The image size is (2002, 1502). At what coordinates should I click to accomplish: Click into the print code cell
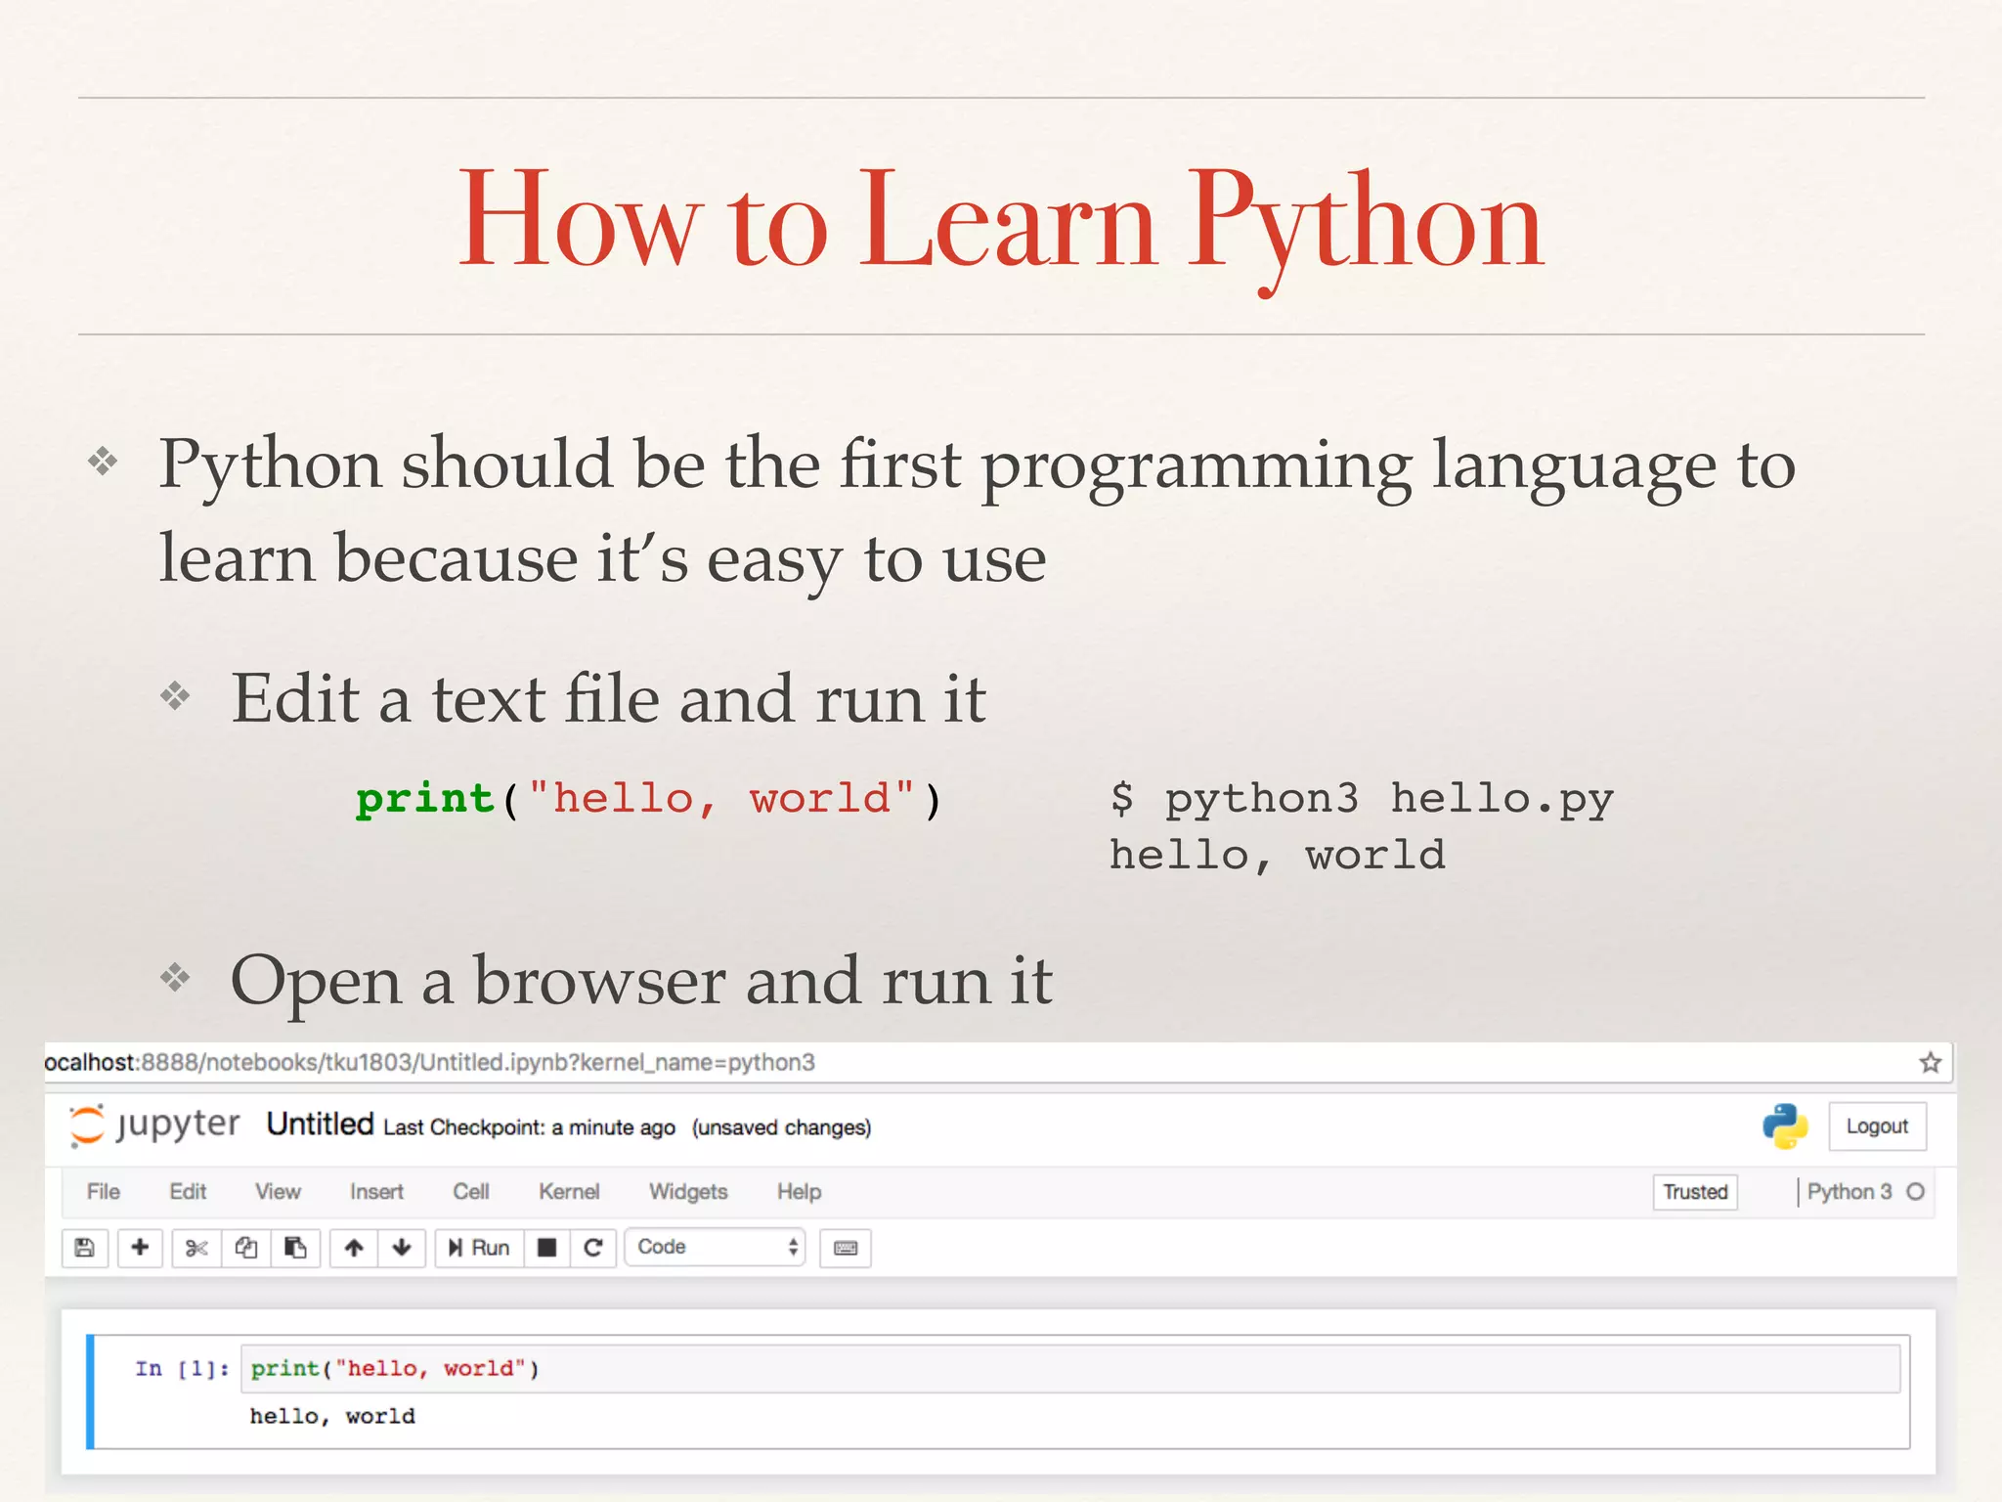coord(1070,1369)
